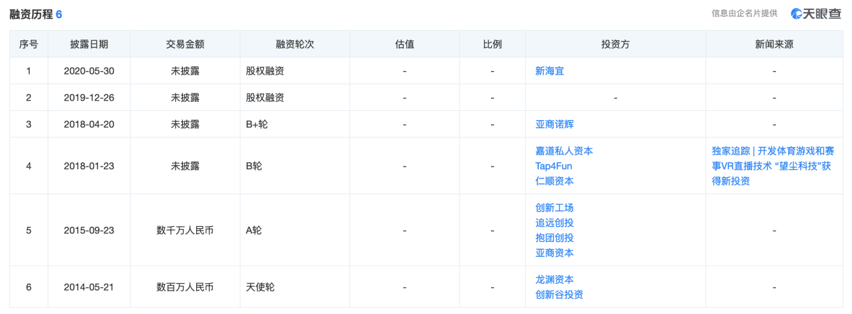Open the Tap4Fun investor page
Screen dimensions: 852x314
coord(554,166)
